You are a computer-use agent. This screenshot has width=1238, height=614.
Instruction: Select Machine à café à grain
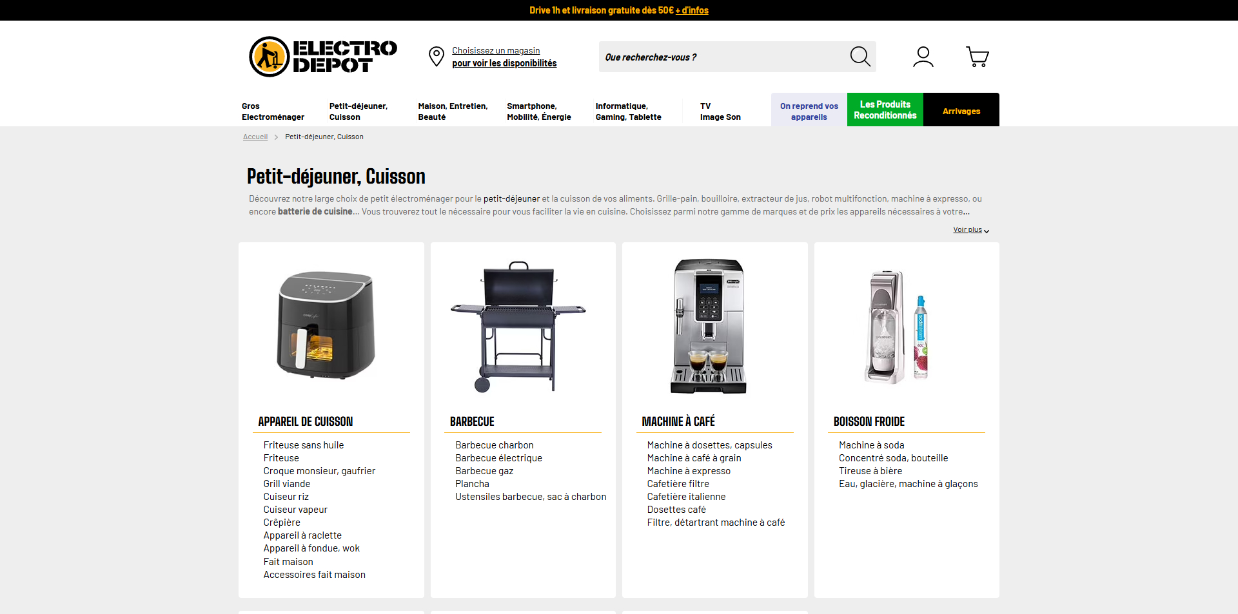coord(694,458)
